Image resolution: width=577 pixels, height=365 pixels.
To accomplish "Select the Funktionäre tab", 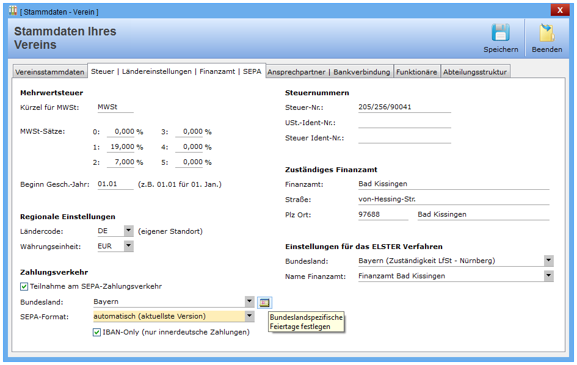I will (416, 72).
